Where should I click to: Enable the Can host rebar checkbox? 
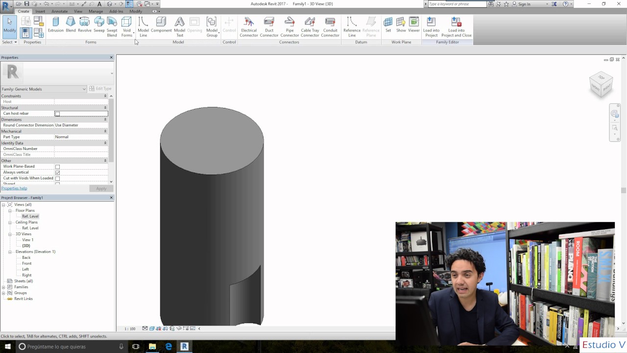(x=57, y=114)
